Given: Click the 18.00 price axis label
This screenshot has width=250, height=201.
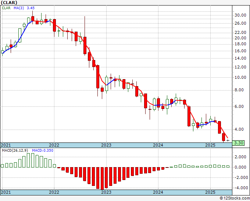Looking at the screenshot, I should point(240,44).
